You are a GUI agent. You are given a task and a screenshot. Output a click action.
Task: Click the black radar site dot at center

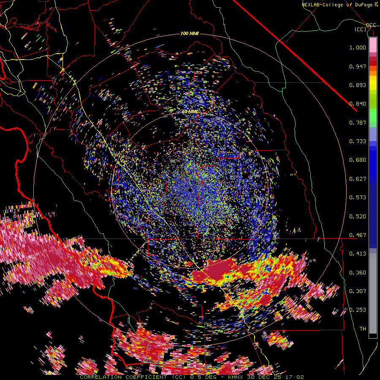190,190
